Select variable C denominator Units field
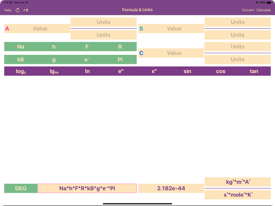This screenshot has height=206, width=275. [x=238, y=59]
